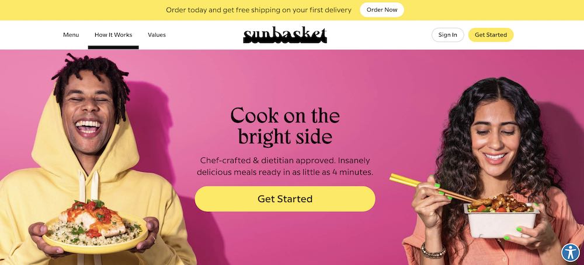Open the Menu navigation item

click(71, 35)
